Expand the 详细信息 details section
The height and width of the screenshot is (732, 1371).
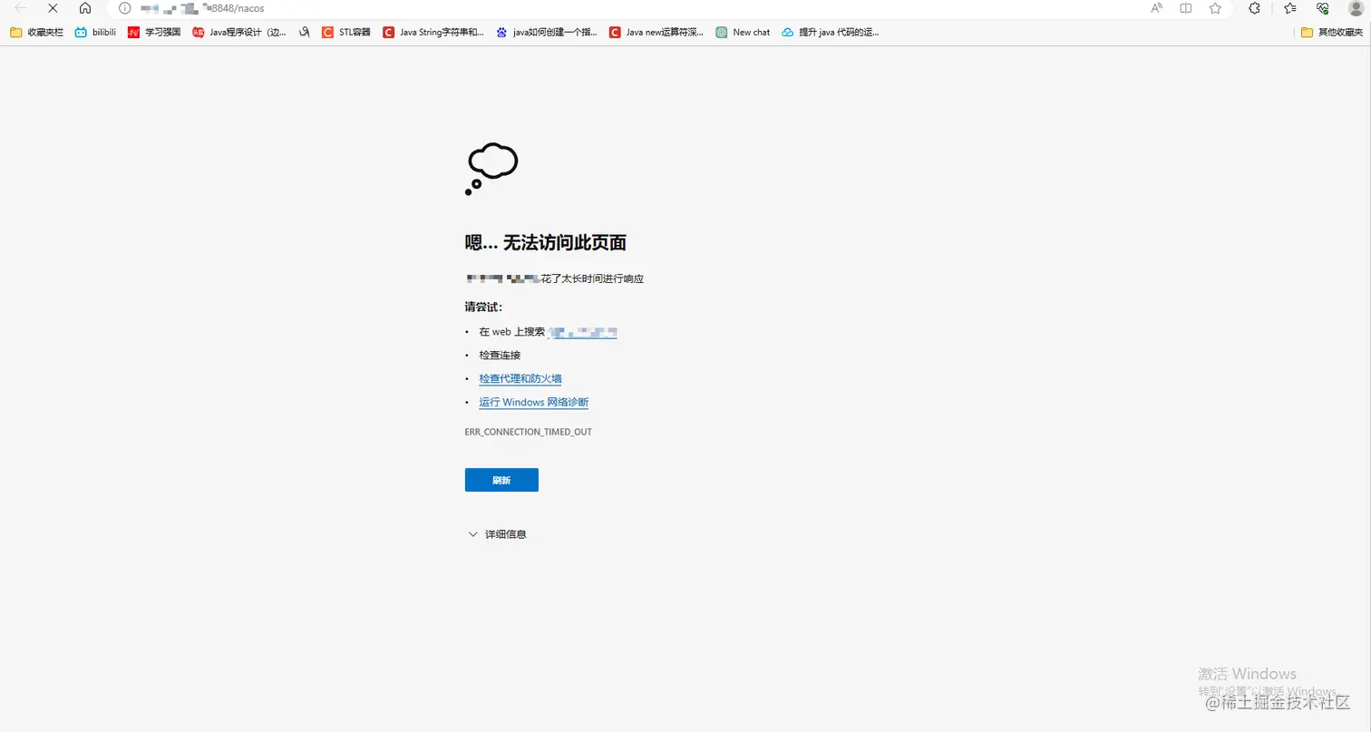(497, 534)
